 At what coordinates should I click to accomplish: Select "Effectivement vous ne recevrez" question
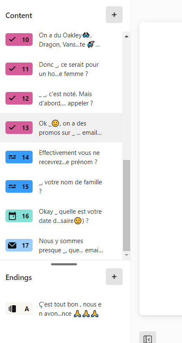[61, 157]
